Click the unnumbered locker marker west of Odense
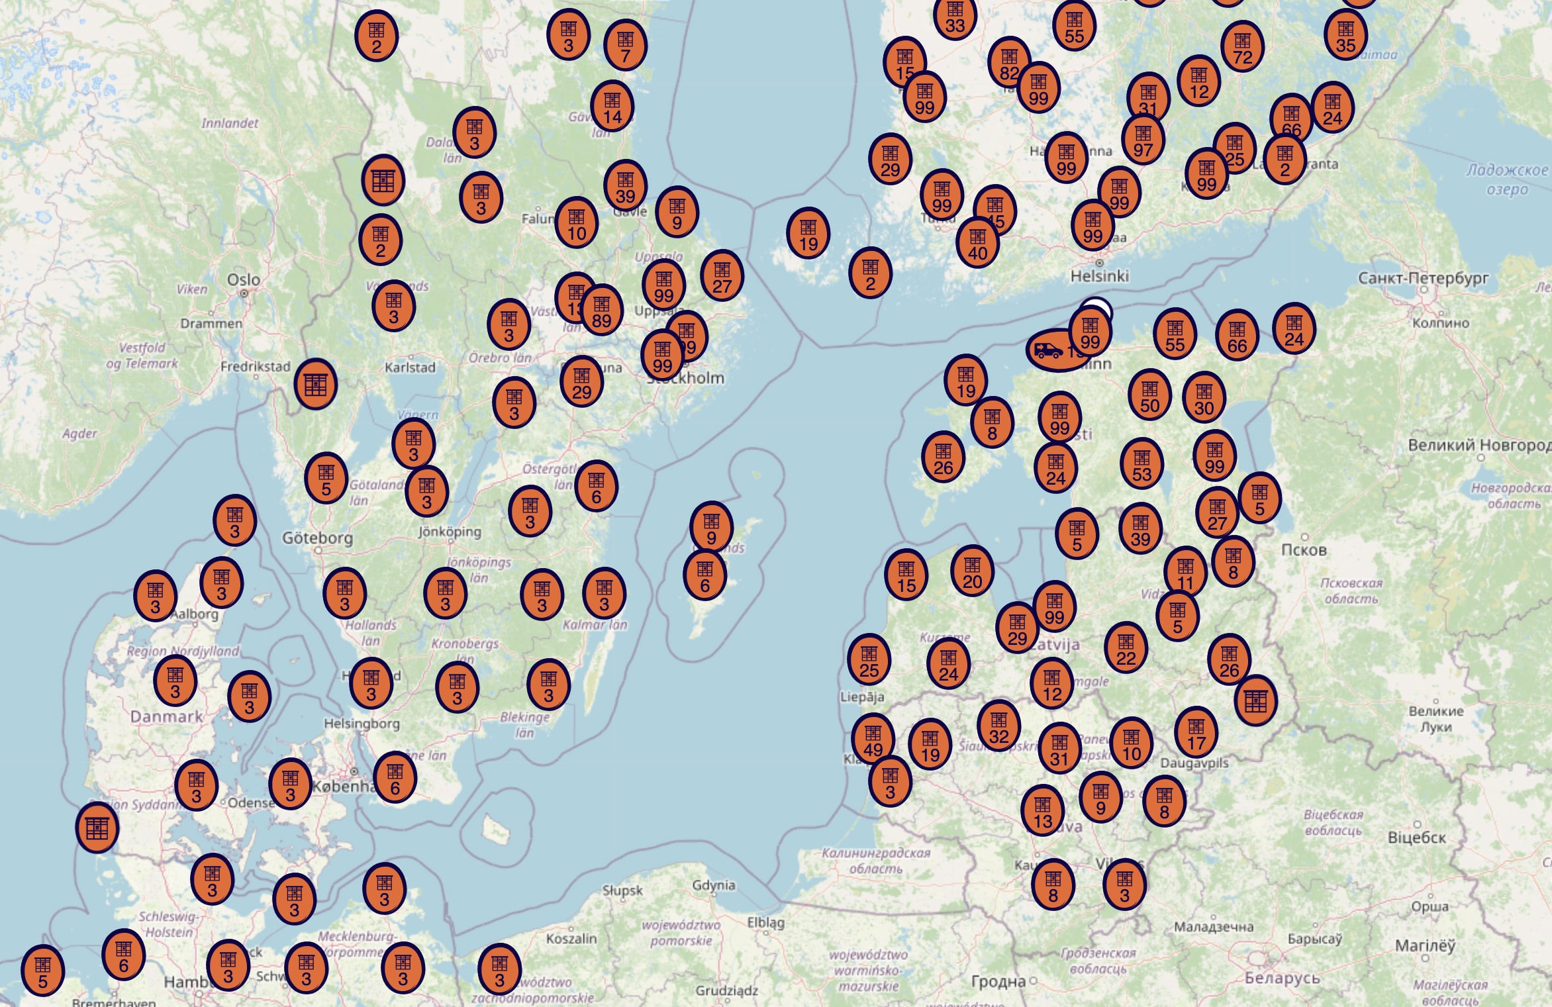The height and width of the screenshot is (1007, 1552). 97,828
